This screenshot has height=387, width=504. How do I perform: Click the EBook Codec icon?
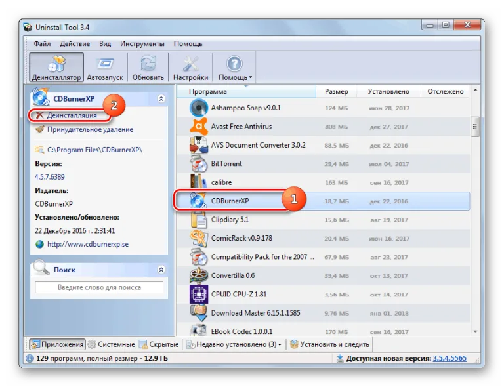(199, 330)
